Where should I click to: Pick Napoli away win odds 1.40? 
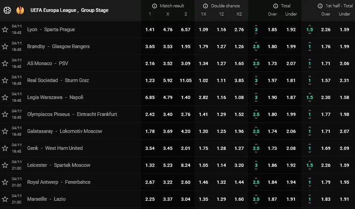click(185, 97)
